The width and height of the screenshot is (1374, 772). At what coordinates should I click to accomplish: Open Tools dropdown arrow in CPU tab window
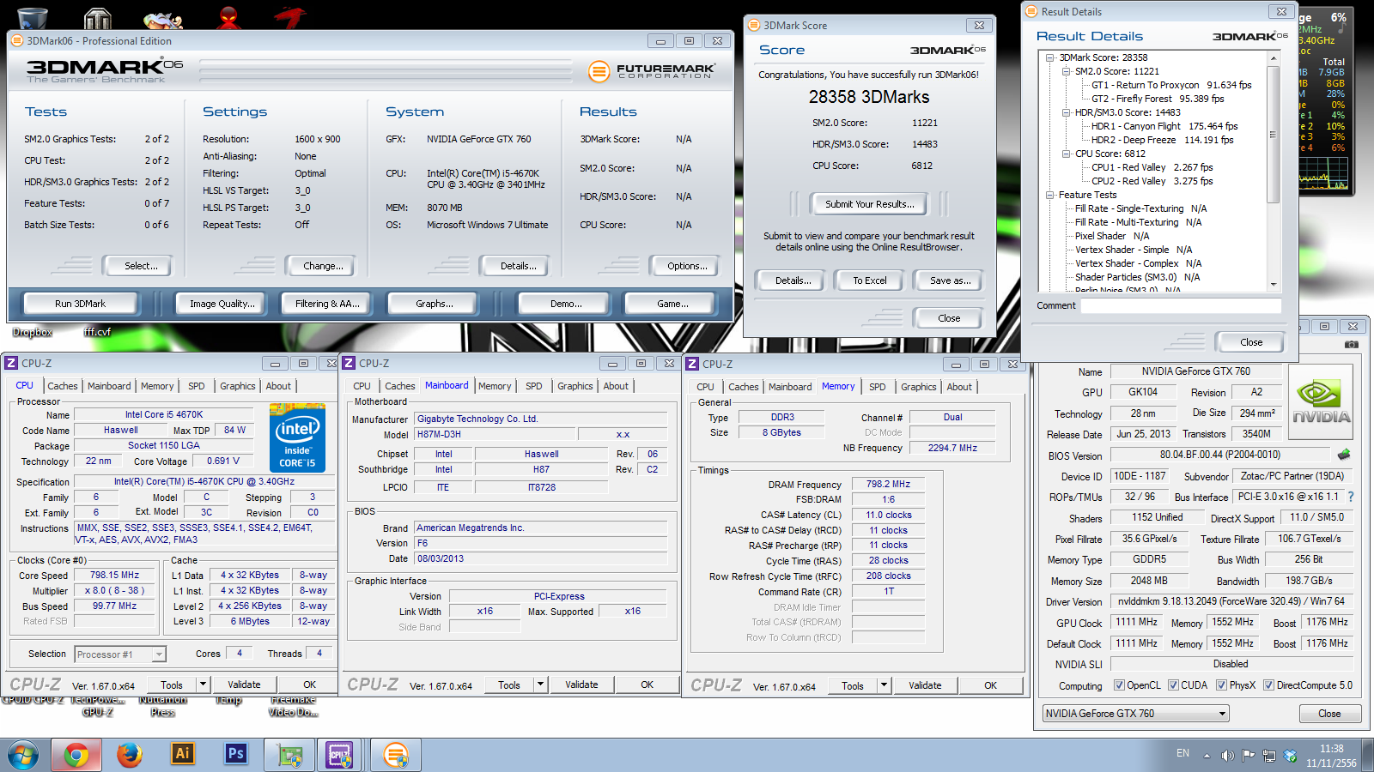204,685
